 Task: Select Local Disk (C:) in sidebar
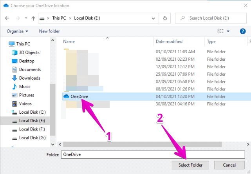(33, 112)
